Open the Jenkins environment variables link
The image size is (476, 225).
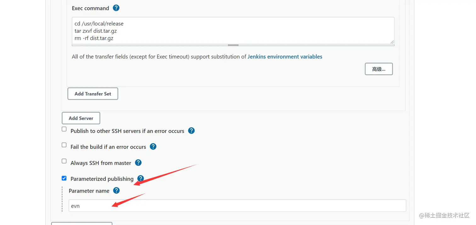(285, 57)
